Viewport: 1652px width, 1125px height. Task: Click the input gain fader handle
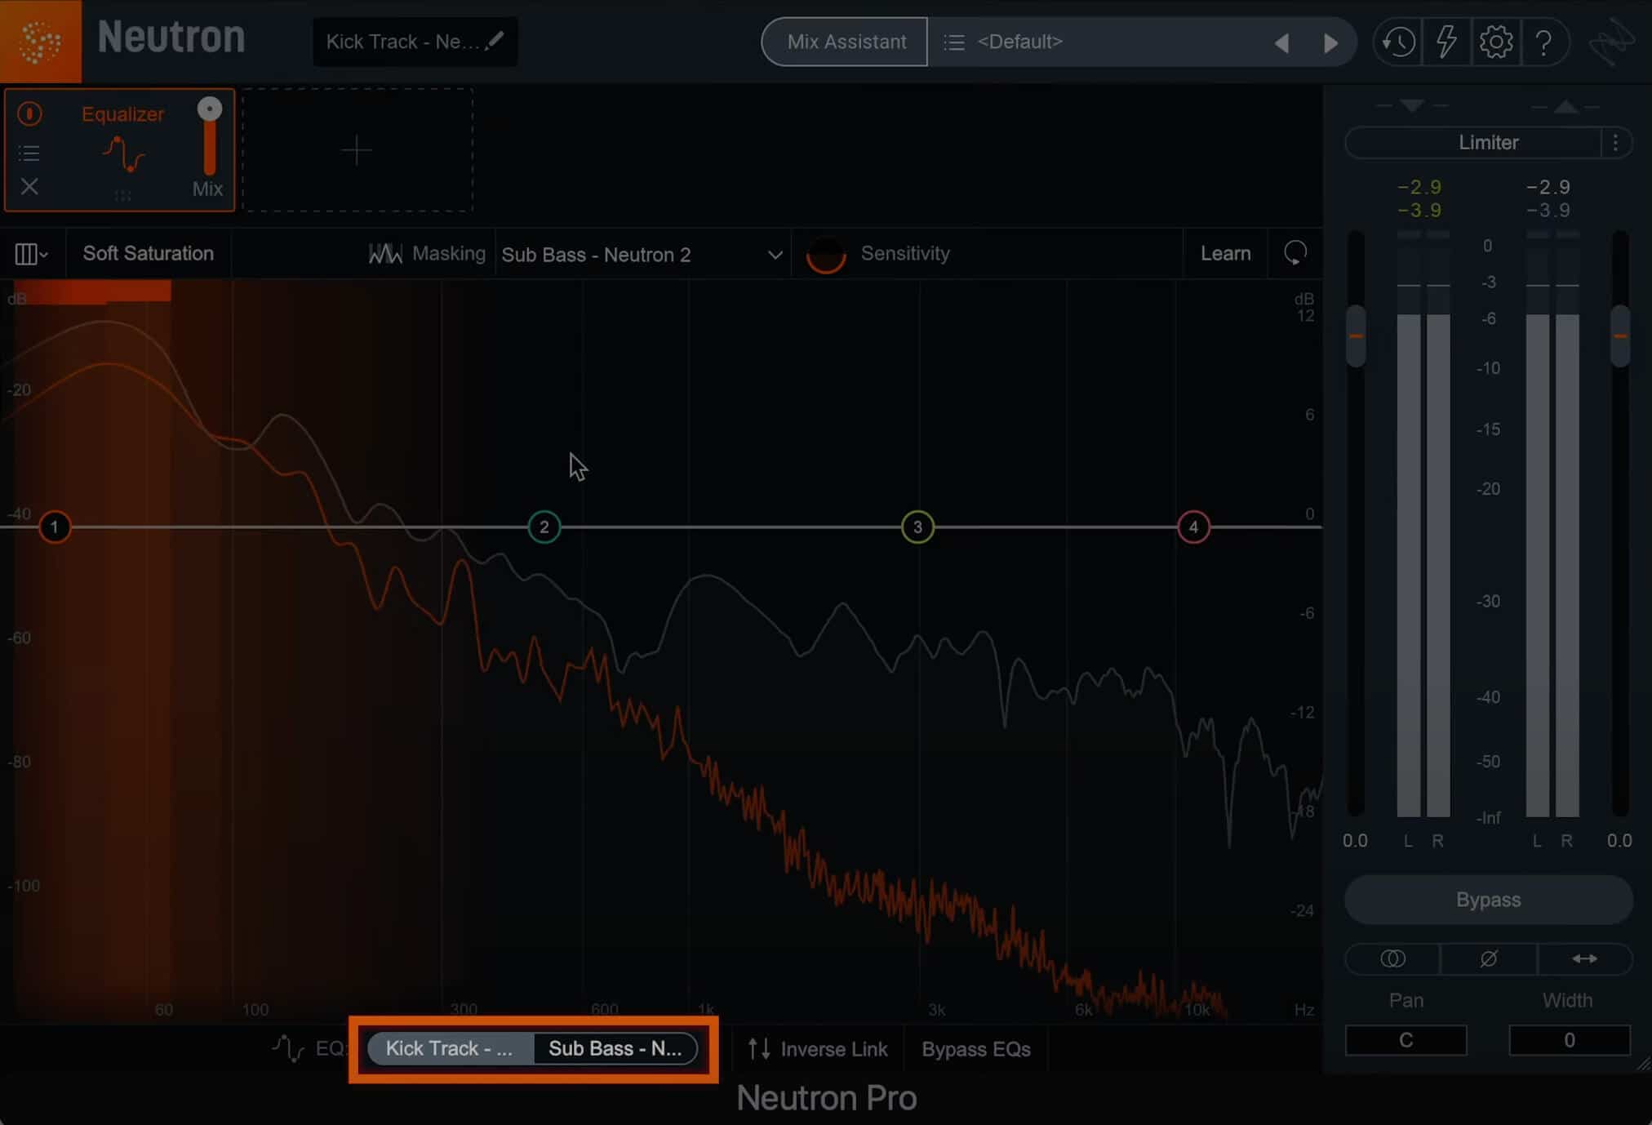pyautogui.click(x=1356, y=336)
